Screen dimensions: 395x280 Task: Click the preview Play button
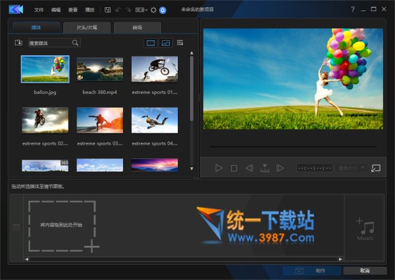[x=219, y=168]
